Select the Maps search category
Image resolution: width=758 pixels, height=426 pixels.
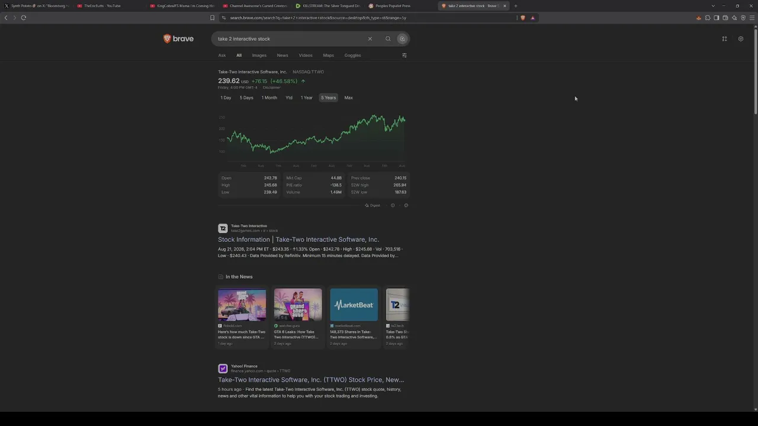[x=329, y=56]
